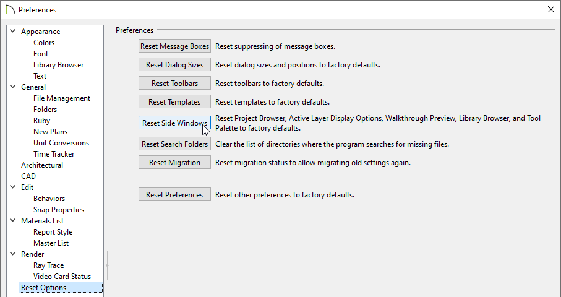Collapse the Render tree section
The width and height of the screenshot is (561, 297).
point(13,254)
